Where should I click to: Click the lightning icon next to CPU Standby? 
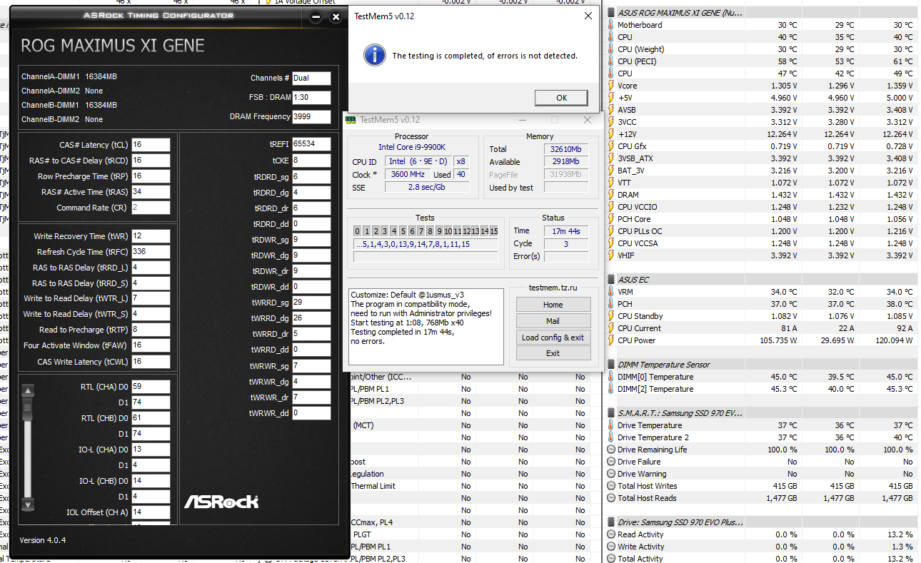[610, 316]
